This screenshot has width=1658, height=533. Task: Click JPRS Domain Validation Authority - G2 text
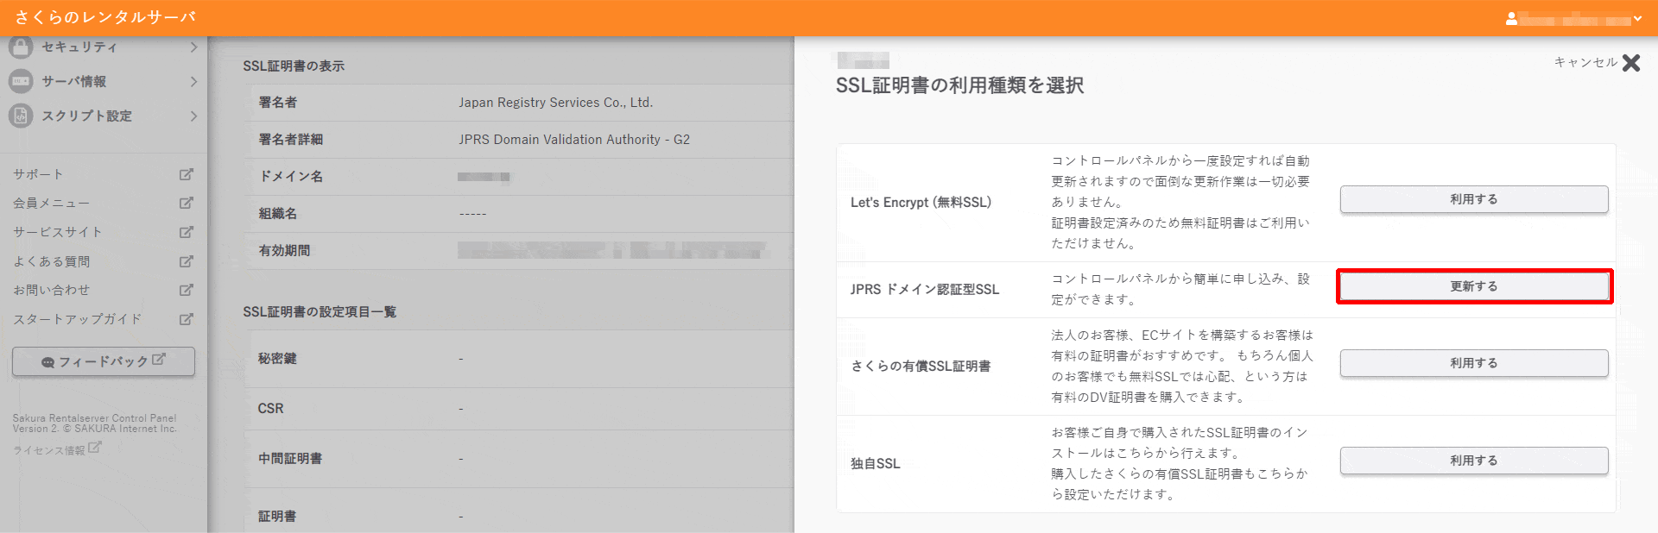[x=573, y=140]
